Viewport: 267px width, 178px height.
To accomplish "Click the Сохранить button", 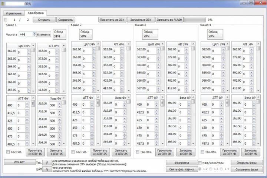I will (66, 20).
